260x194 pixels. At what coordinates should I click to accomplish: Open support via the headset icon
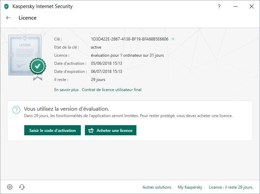[22, 187]
